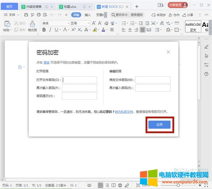Click the help question mark sidebar icon

[206, 74]
